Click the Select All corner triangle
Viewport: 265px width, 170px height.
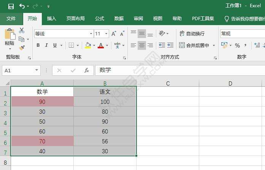pos(7,83)
